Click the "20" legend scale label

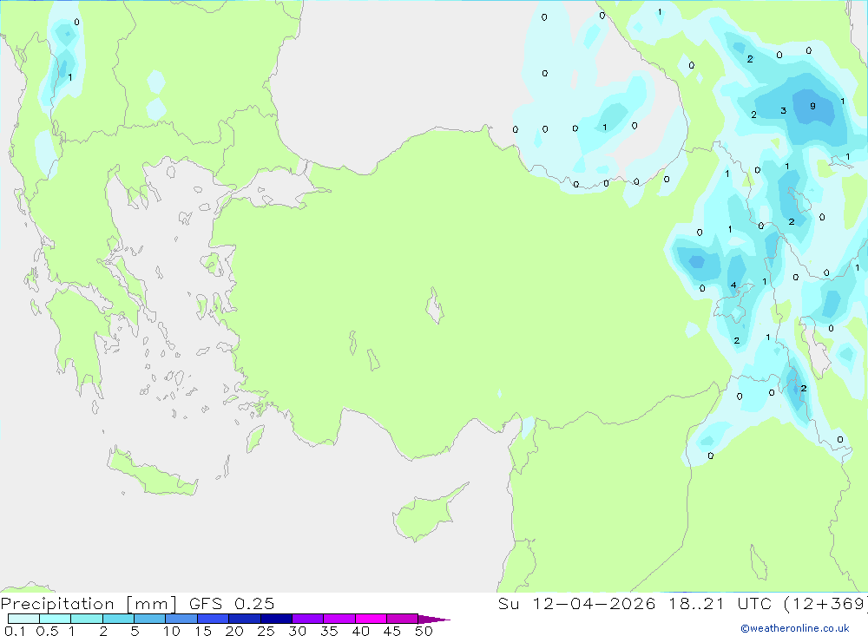(x=234, y=631)
